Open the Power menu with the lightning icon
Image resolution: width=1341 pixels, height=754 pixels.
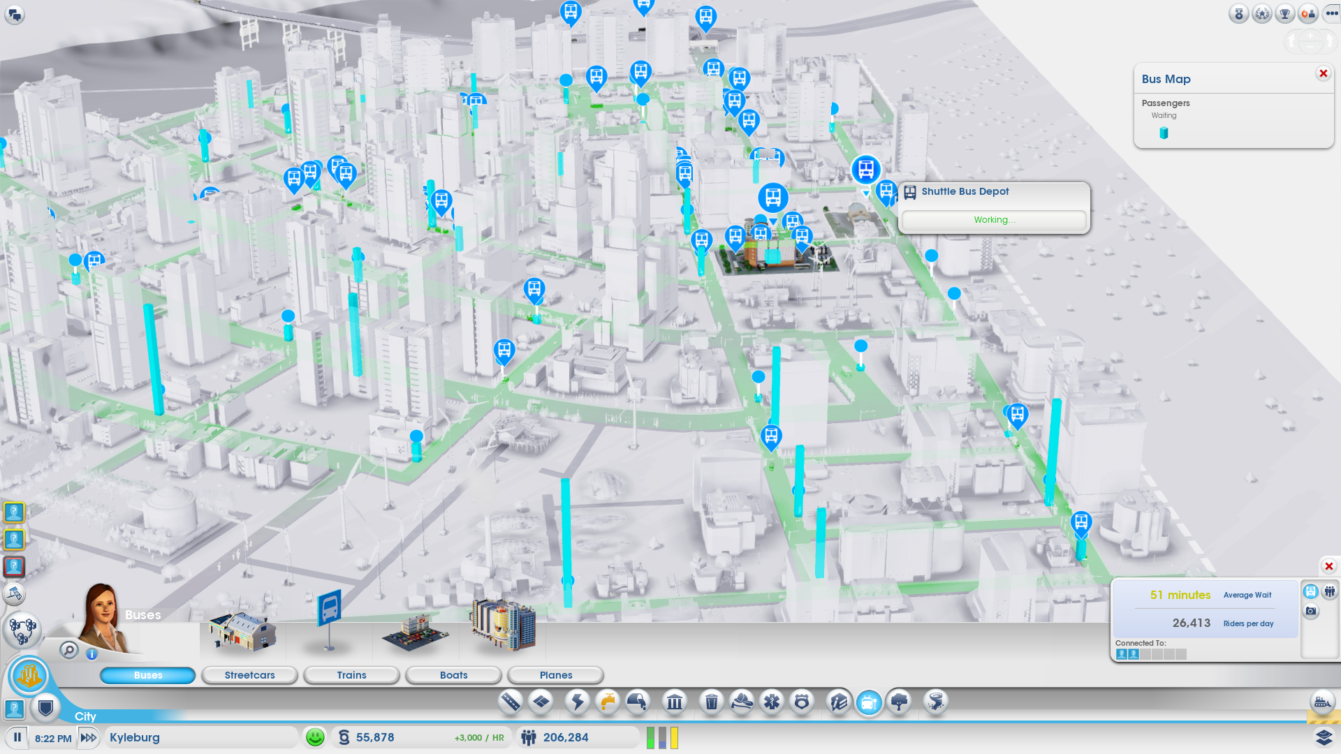578,702
